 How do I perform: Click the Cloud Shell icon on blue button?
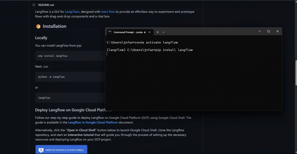41,150
